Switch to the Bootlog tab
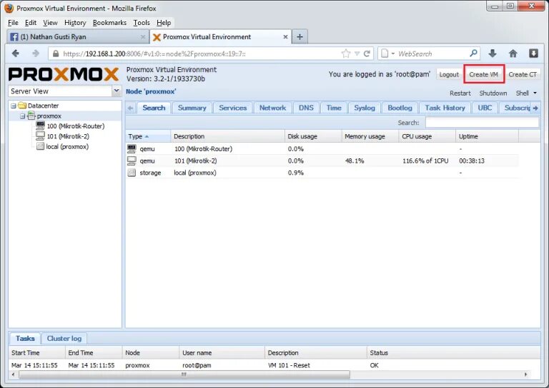 click(400, 108)
